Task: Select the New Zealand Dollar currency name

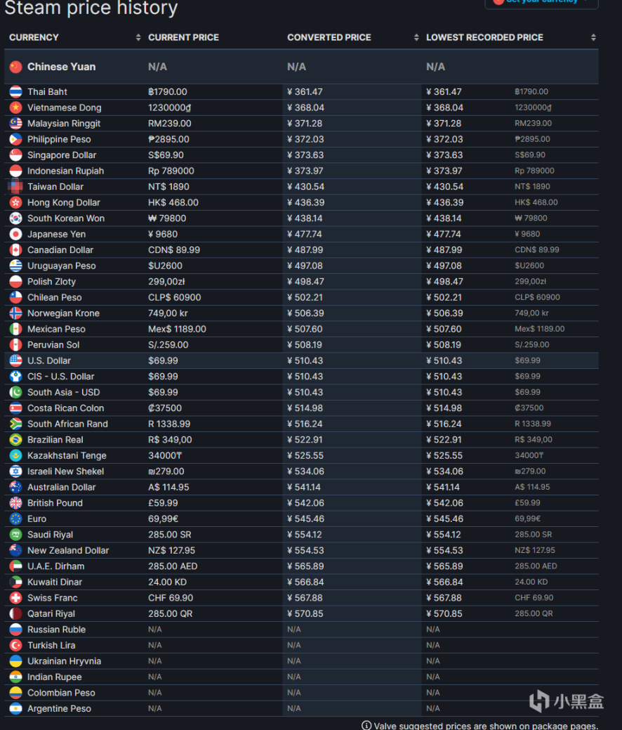Action: 68,551
